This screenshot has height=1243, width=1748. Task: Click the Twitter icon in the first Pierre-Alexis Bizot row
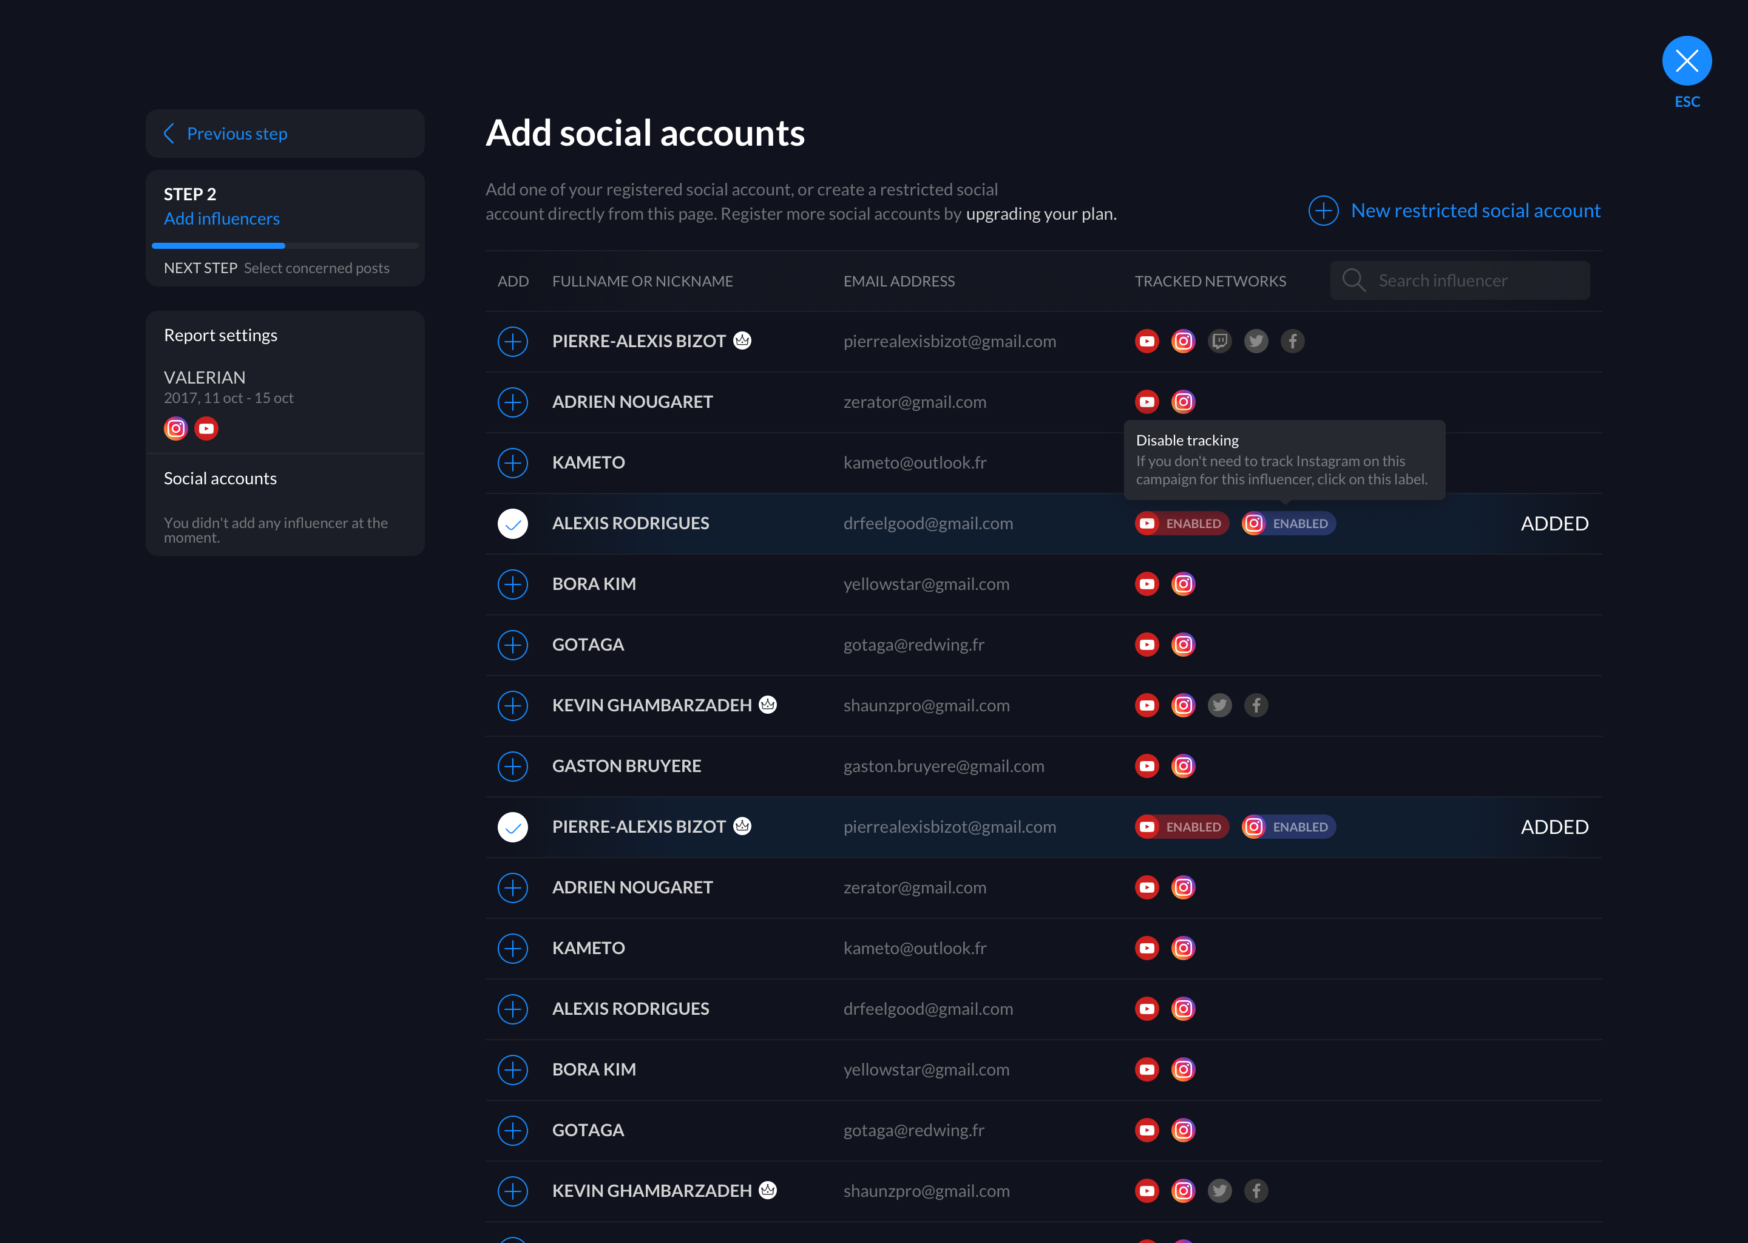1256,341
